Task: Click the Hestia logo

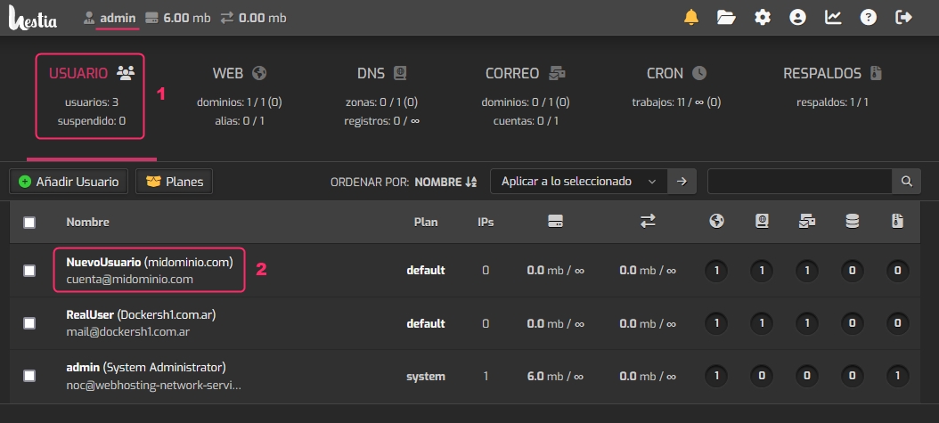Action: 33,18
